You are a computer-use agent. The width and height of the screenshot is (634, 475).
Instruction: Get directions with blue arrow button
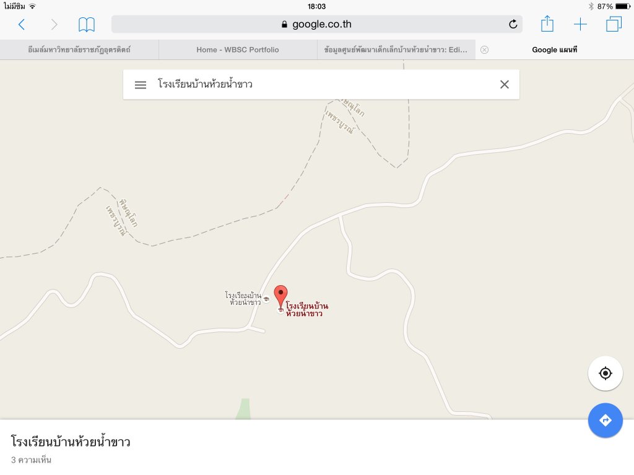(x=605, y=420)
